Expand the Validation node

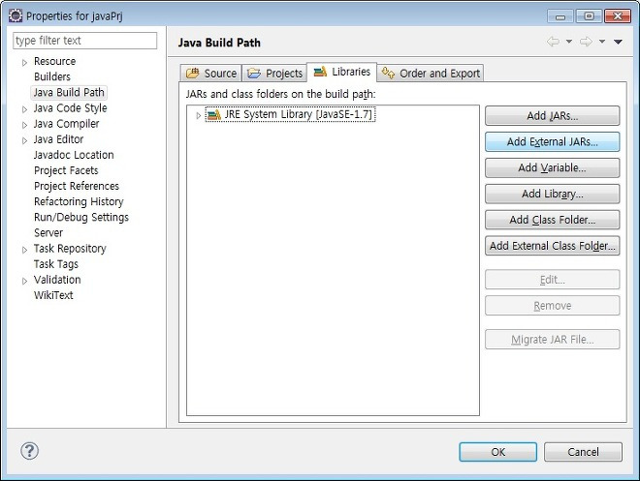(24, 281)
